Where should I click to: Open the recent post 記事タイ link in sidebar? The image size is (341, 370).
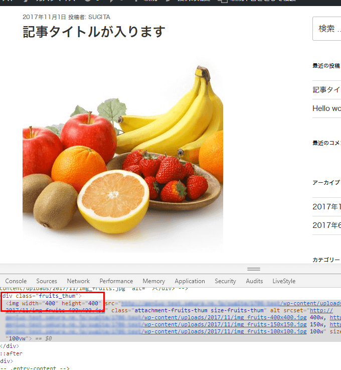[326, 90]
